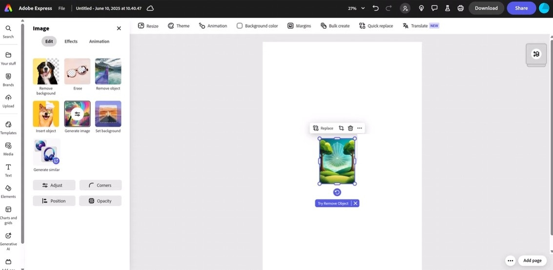Open the Search panel in sidebar
Image resolution: width=553 pixels, height=270 pixels.
[8, 32]
